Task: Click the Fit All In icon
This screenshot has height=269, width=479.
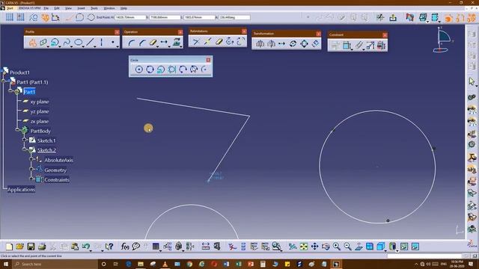Action: [304, 247]
